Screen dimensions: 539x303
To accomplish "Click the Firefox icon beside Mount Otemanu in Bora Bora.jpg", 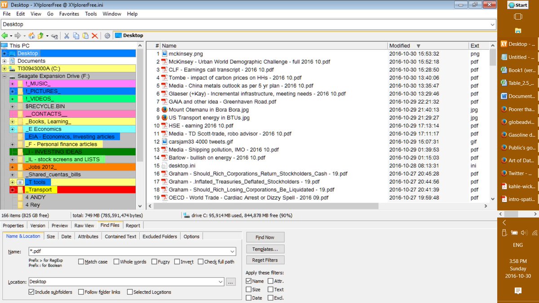I will coord(164,110).
